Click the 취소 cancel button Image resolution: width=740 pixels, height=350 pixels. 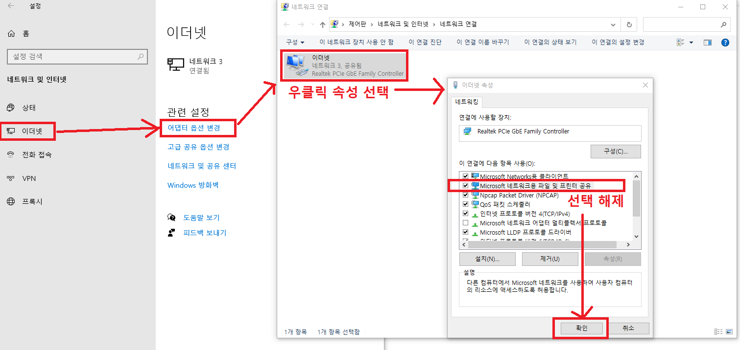click(x=628, y=328)
